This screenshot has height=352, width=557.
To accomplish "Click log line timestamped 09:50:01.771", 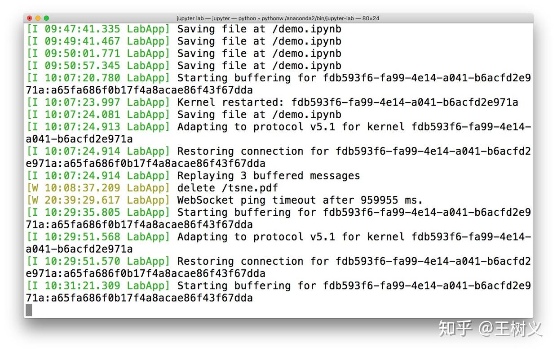I will 184,53.
